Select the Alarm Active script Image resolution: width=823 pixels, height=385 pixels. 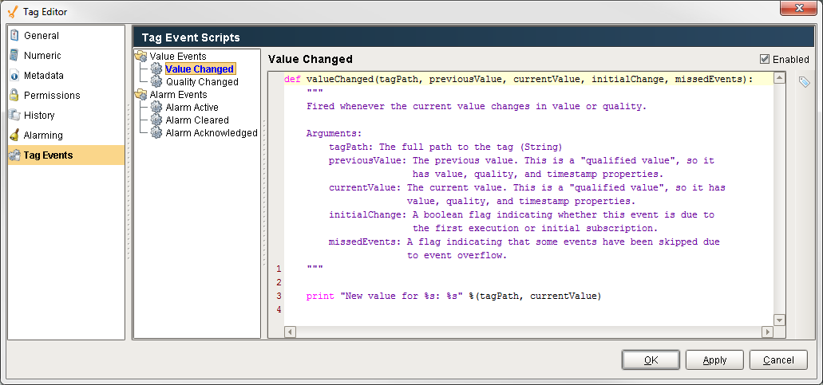tap(192, 108)
